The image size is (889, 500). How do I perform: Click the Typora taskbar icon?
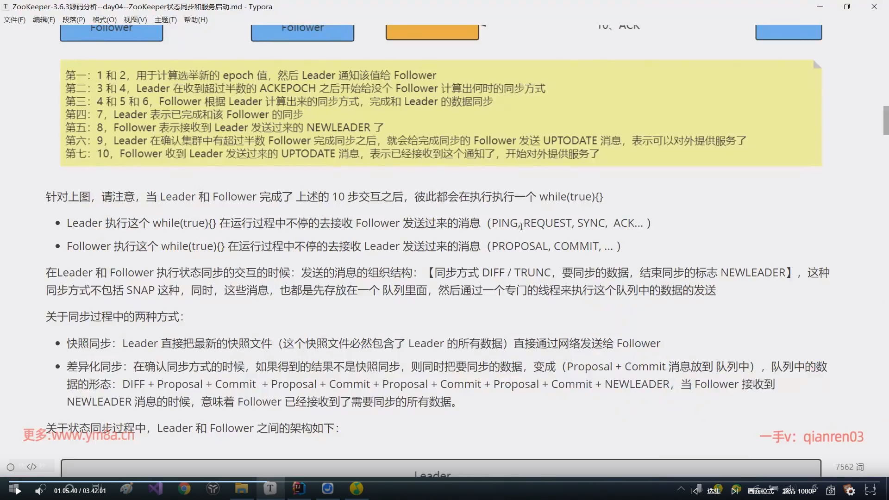[x=270, y=488]
